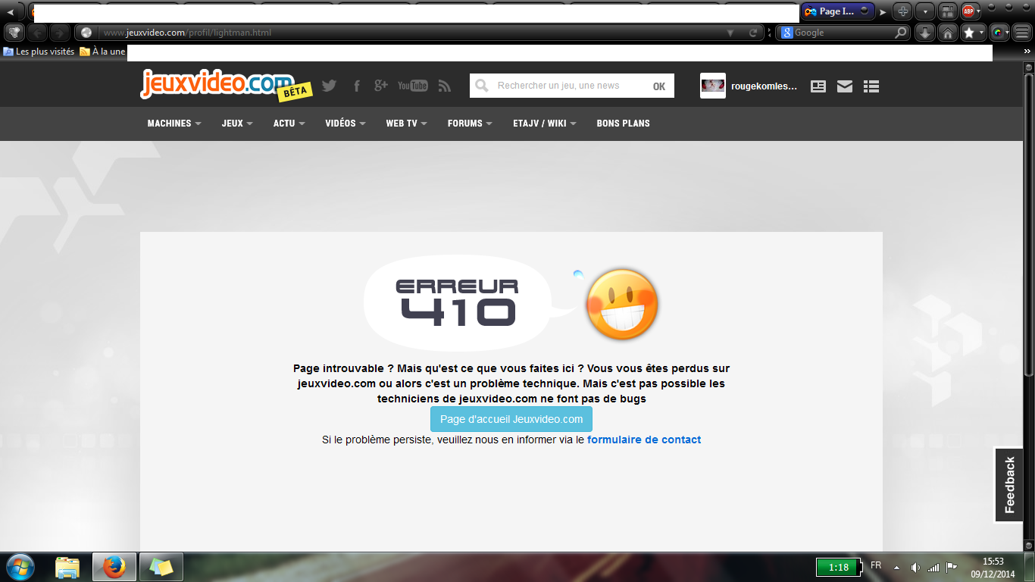Open the news card icon beside username
Image resolution: width=1035 pixels, height=582 pixels.
click(818, 86)
